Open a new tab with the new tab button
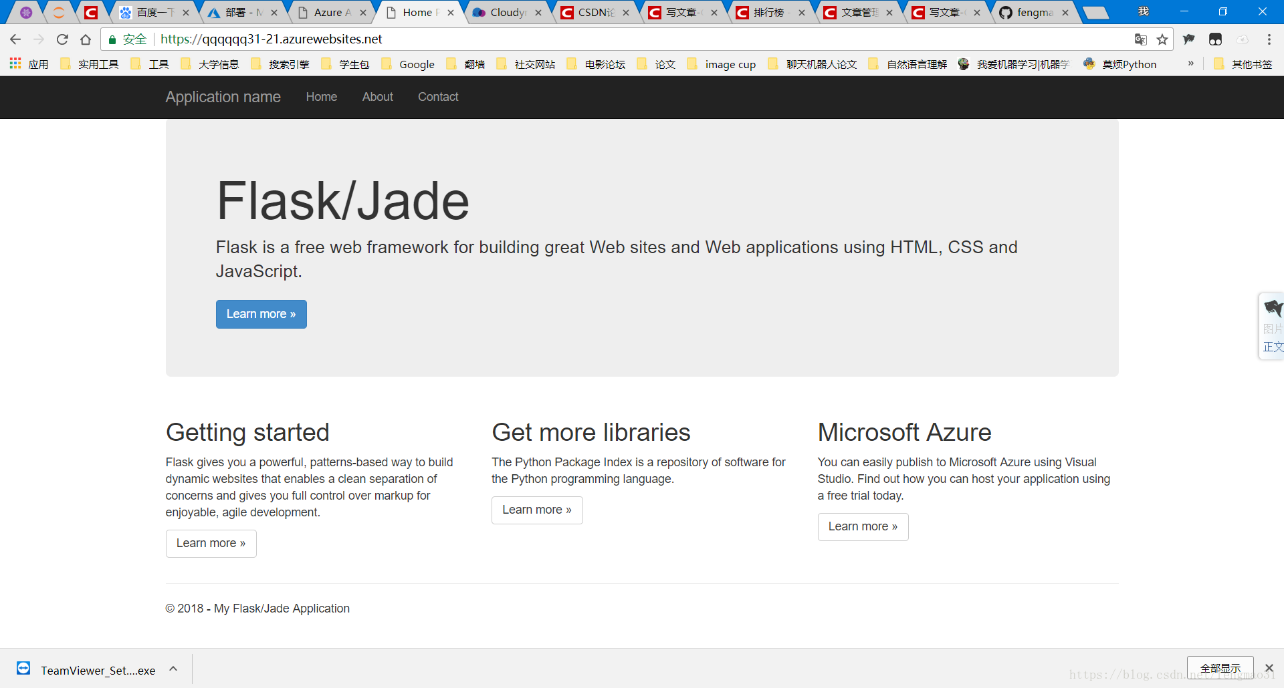This screenshot has width=1284, height=688. pos(1095,13)
